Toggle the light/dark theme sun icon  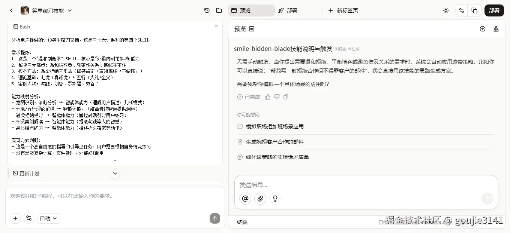click(446, 10)
